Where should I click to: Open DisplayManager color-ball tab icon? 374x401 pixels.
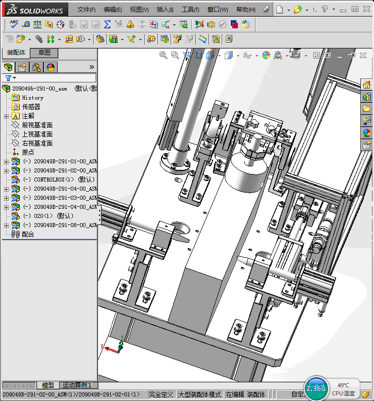(51, 67)
